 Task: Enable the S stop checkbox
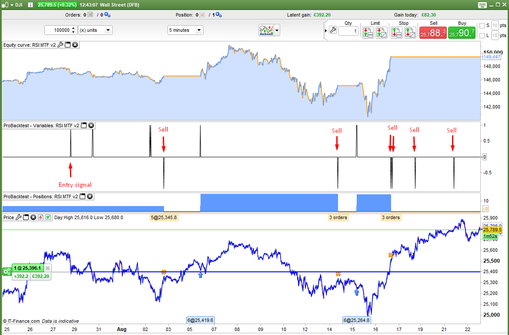tap(482, 26)
